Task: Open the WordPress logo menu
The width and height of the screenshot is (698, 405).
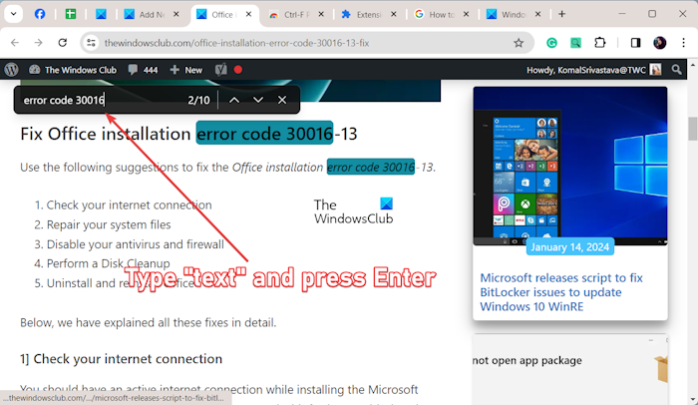Action: pyautogui.click(x=12, y=70)
